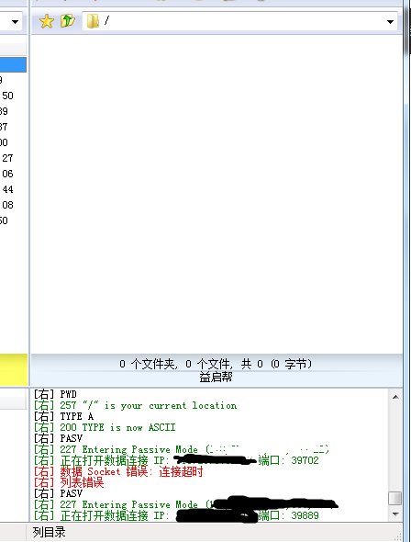Open the yellow star bookmarks icon

[x=46, y=21]
